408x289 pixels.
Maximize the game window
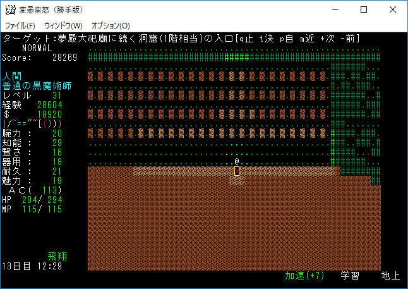tap(364, 10)
